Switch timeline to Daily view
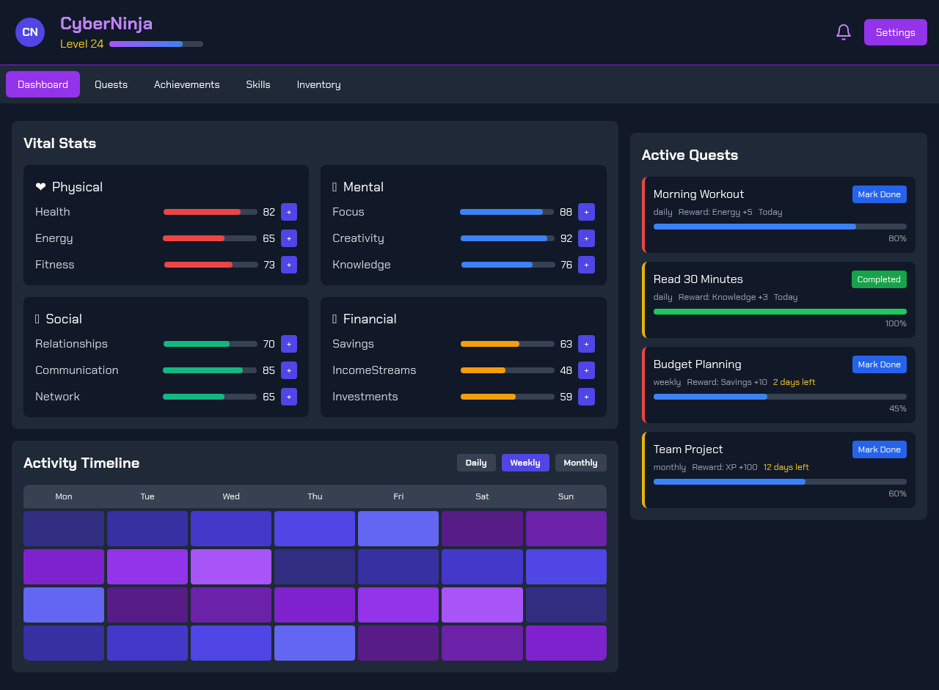This screenshot has height=690, width=939. [x=476, y=463]
